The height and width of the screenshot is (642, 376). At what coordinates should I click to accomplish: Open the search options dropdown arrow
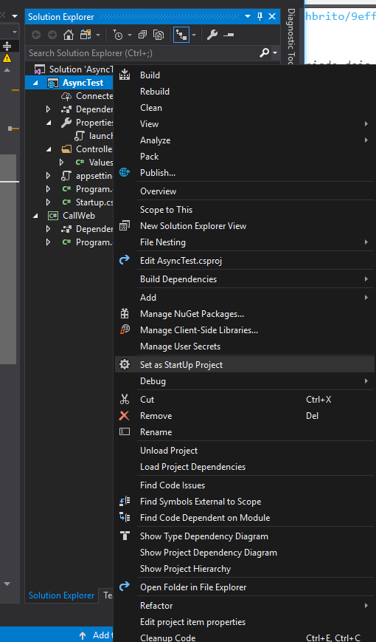275,52
